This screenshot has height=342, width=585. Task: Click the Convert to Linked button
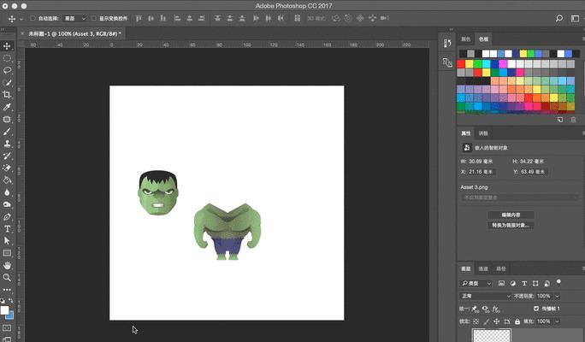click(x=511, y=225)
